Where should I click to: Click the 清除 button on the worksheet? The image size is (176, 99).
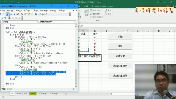coord(120,46)
